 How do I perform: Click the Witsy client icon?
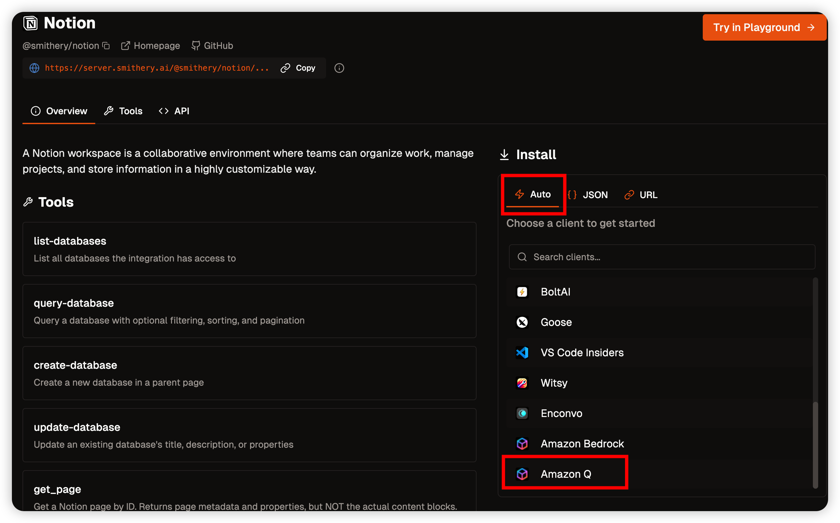pos(522,383)
